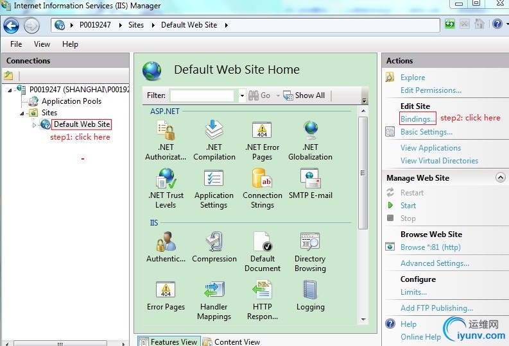Click the features list vertical scrollbar thumb

tap(363, 173)
